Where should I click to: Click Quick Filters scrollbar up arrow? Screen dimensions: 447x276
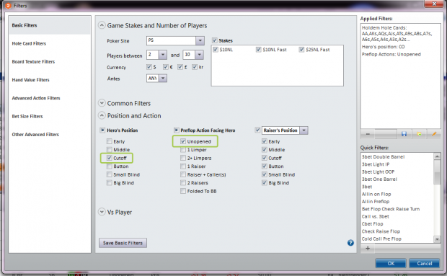coord(437,156)
